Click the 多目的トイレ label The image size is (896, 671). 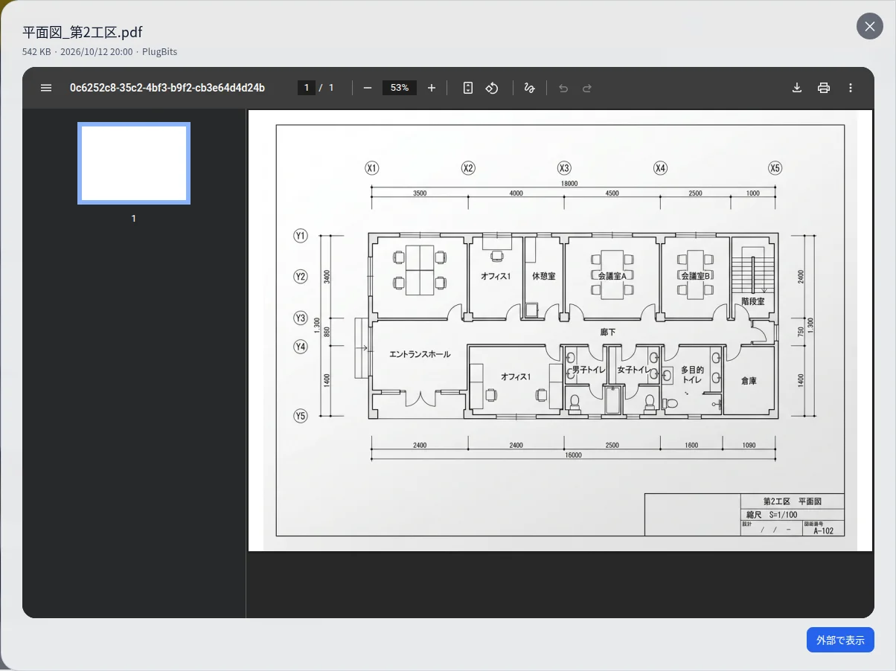point(692,374)
